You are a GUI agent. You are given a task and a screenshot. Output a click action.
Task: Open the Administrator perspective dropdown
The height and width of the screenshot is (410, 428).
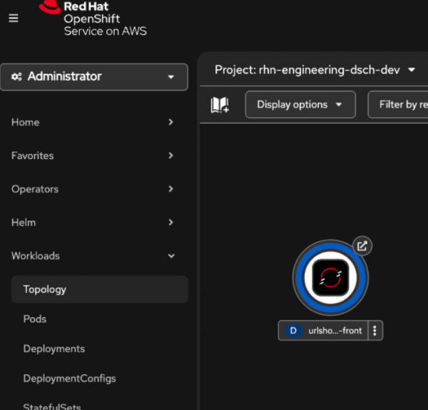(x=94, y=77)
